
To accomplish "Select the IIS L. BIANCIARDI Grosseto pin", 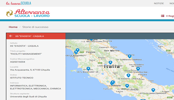I will (88, 69).
